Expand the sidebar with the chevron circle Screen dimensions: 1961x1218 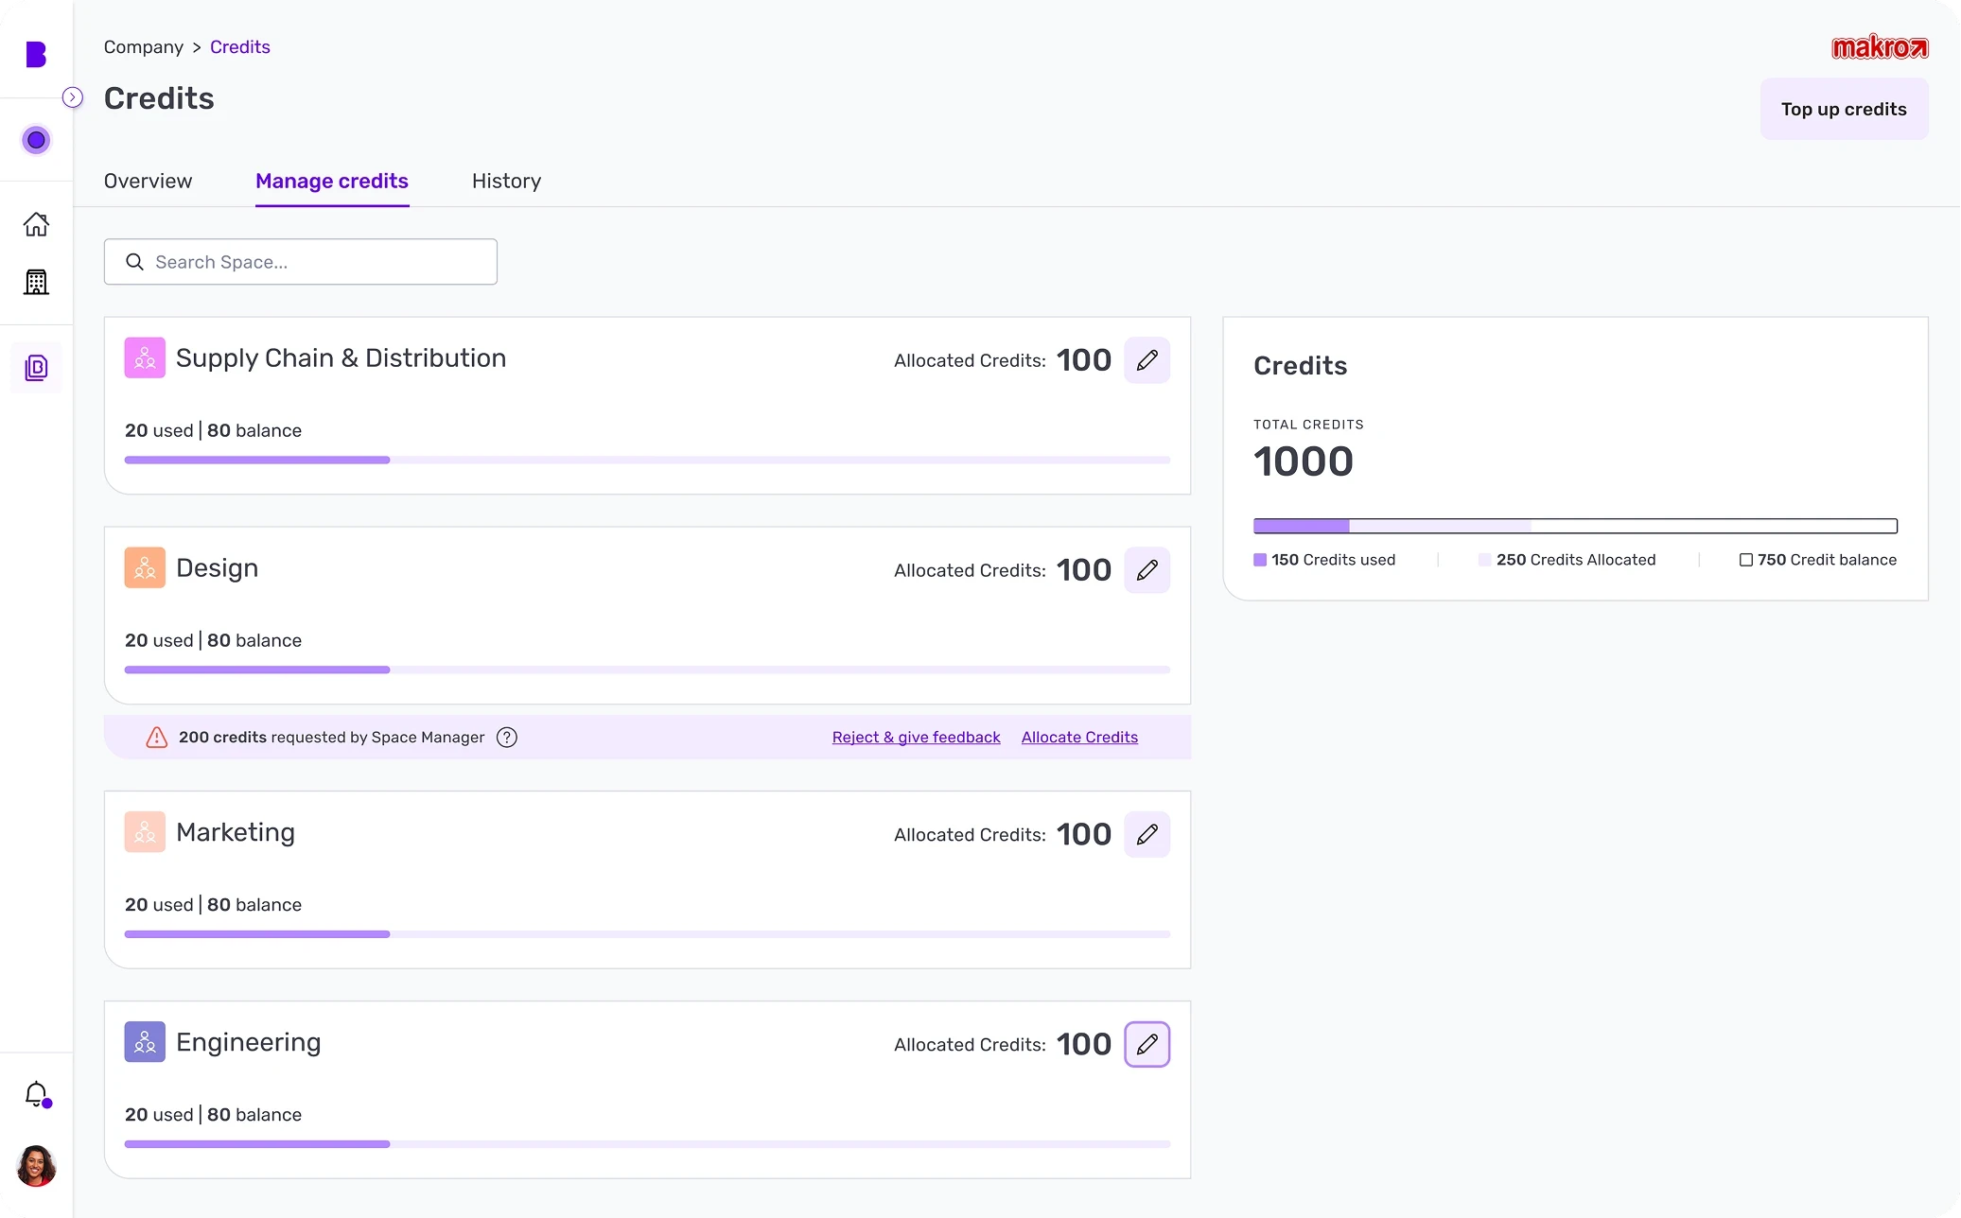[x=73, y=97]
